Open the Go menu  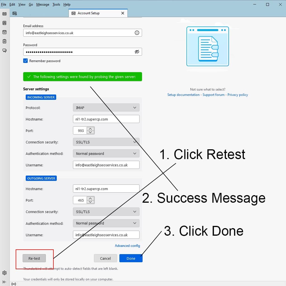pyautogui.click(x=31, y=4)
